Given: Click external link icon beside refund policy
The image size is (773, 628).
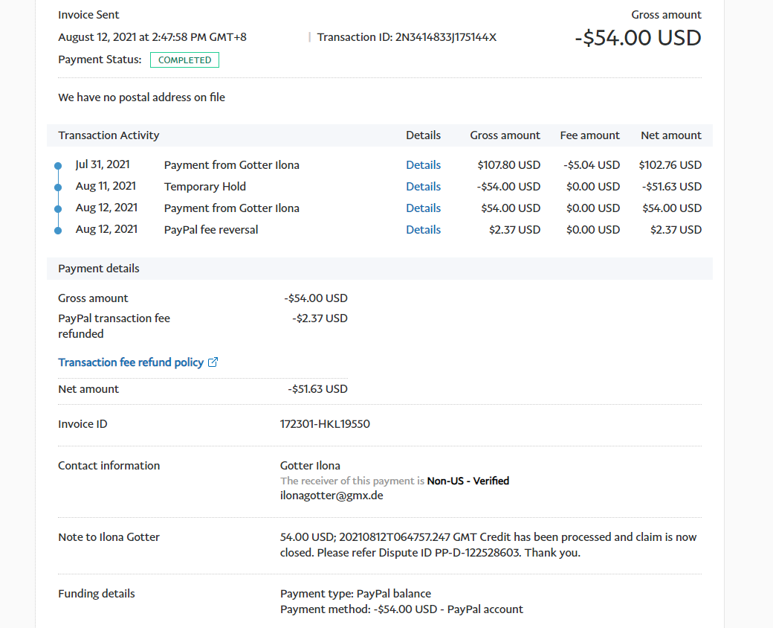Looking at the screenshot, I should click(x=213, y=362).
